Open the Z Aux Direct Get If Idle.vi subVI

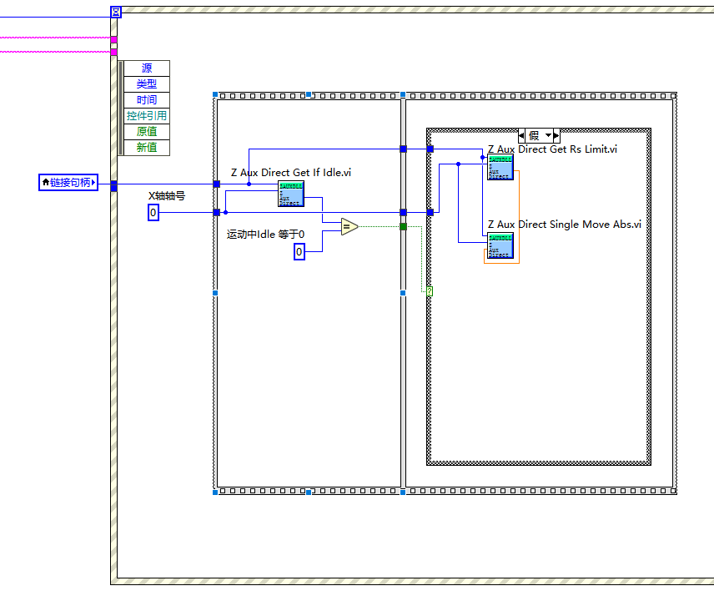click(x=290, y=194)
